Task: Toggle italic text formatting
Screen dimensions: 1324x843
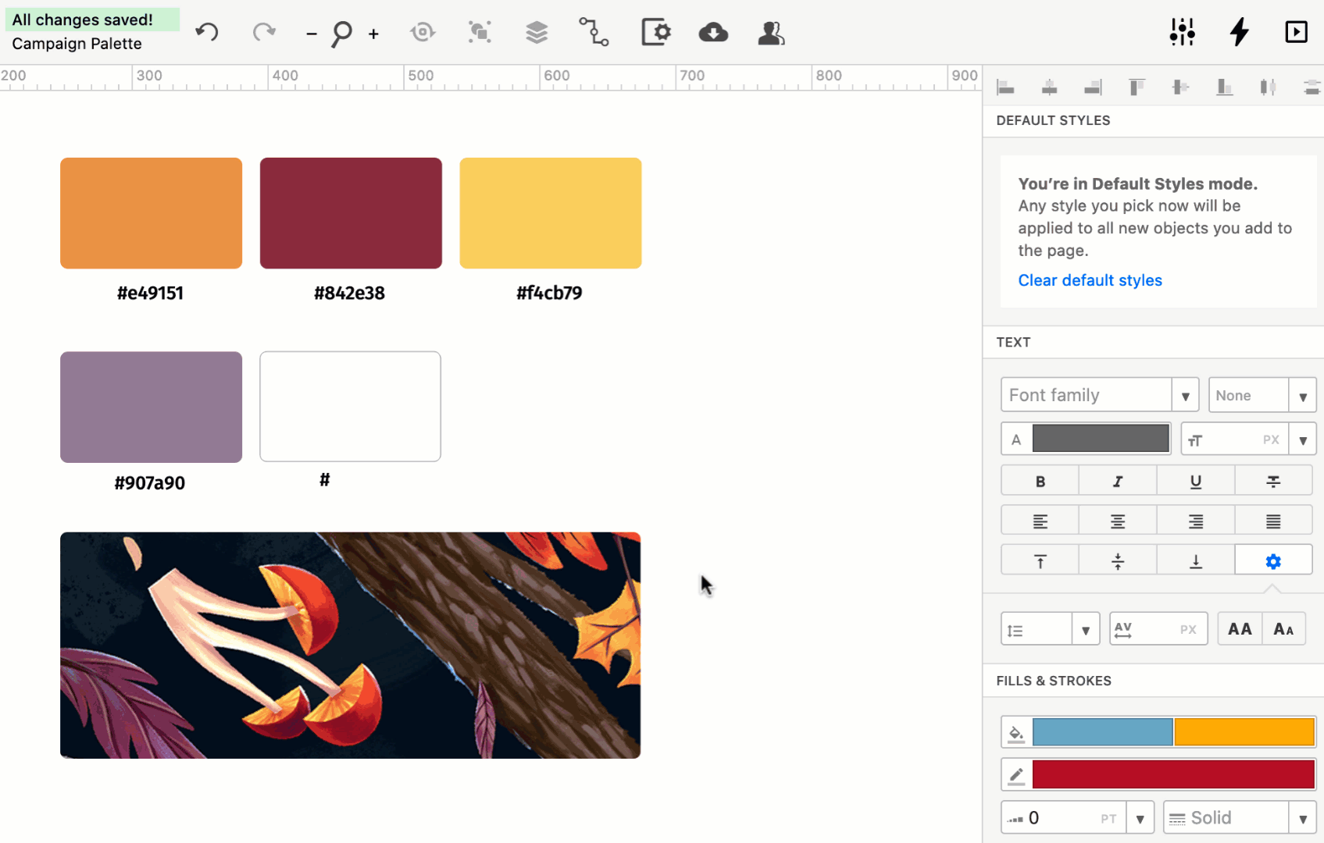Action: [1118, 482]
